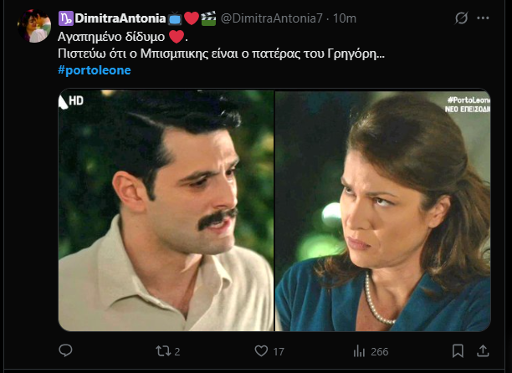The width and height of the screenshot is (512, 373).
Task: Like the post with the heart icon
Action: click(x=261, y=350)
